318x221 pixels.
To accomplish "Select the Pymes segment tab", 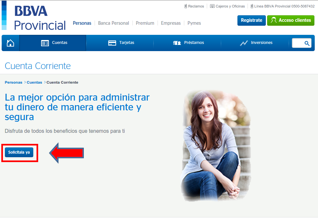I will [x=194, y=23].
